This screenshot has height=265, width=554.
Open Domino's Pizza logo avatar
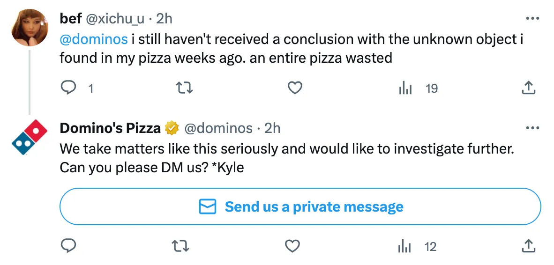[x=30, y=137]
